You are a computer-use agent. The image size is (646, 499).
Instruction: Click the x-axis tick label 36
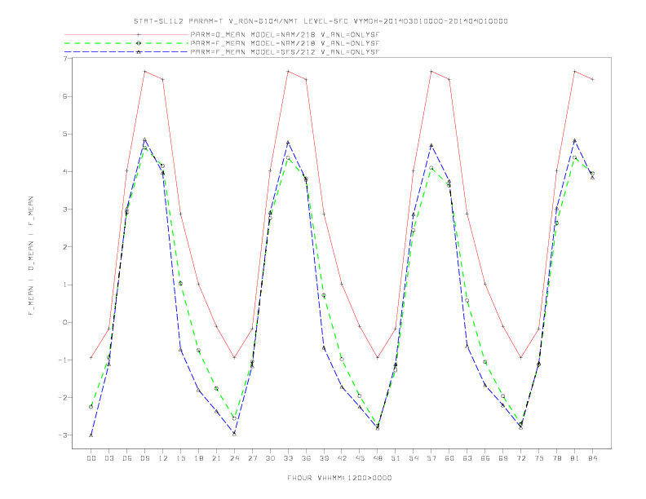coord(306,458)
